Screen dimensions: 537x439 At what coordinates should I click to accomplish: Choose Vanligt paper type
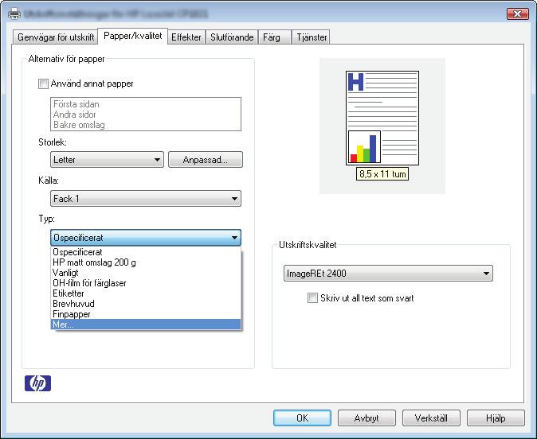click(146, 273)
